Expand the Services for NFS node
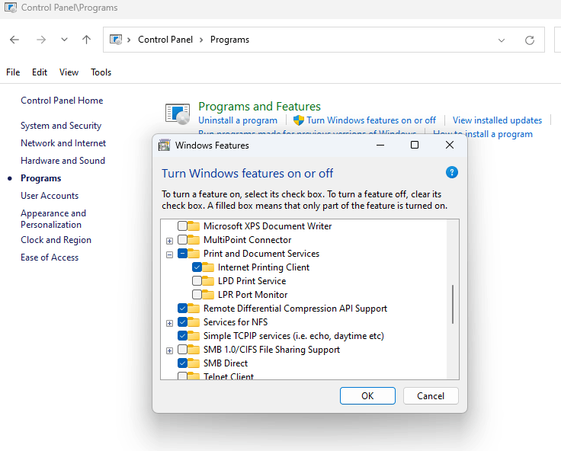 click(x=169, y=323)
